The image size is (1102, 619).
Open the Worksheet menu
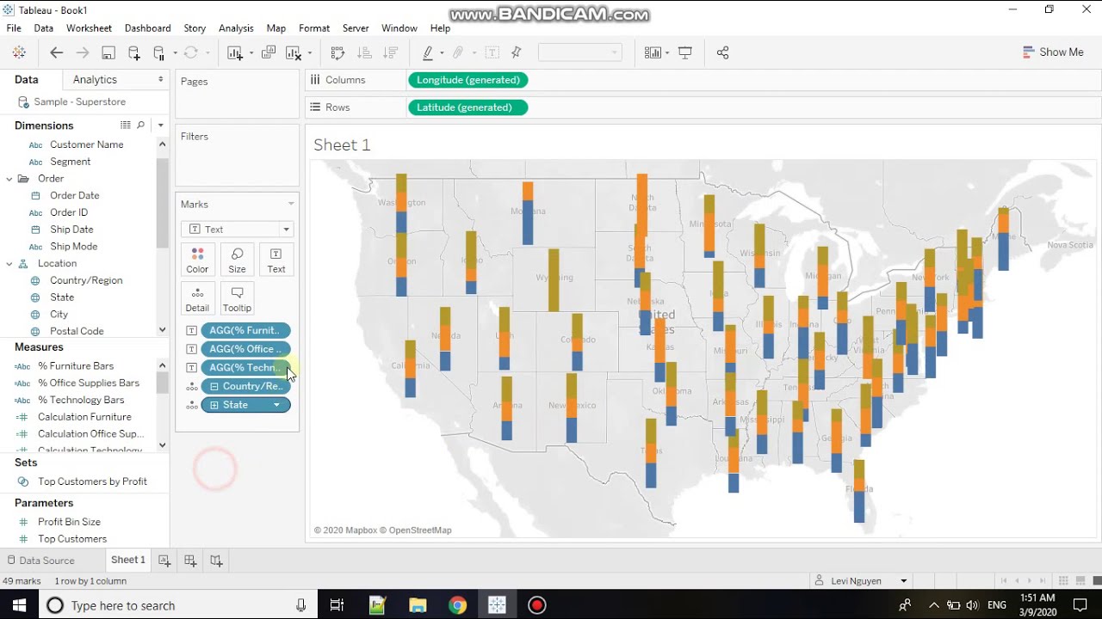click(x=89, y=28)
